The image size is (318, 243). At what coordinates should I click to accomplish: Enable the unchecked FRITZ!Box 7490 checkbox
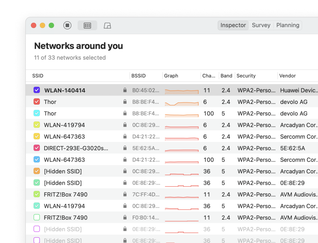click(x=37, y=218)
